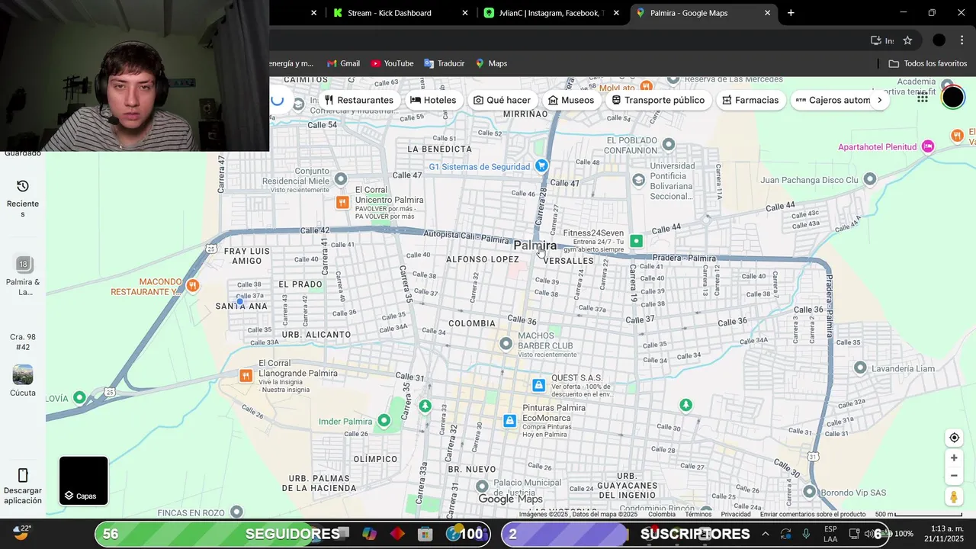Close the Palmira Google Maps tab
976x549 pixels.
pyautogui.click(x=768, y=13)
